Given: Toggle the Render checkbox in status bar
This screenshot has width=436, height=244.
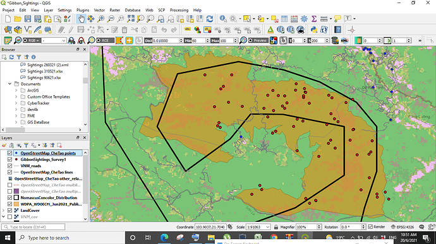Looking at the screenshot, I should point(370,227).
